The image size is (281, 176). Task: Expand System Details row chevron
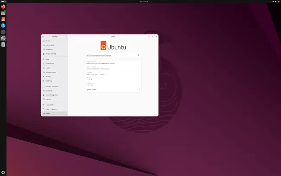click(x=139, y=90)
